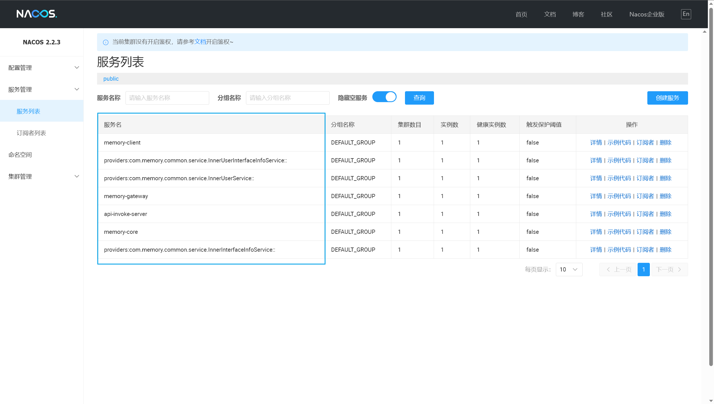714x404 pixels.
Task: Open Nacos企业版 in the top navigation
Action: [x=647, y=15]
